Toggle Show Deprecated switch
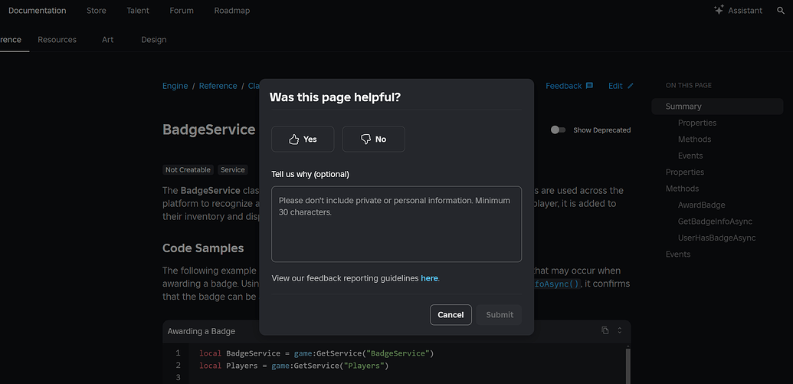The width and height of the screenshot is (793, 384). [559, 130]
